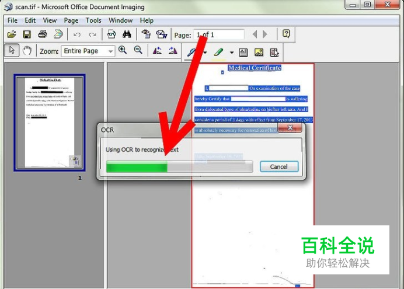Open the Help menu
The height and width of the screenshot is (289, 404).
click(147, 20)
